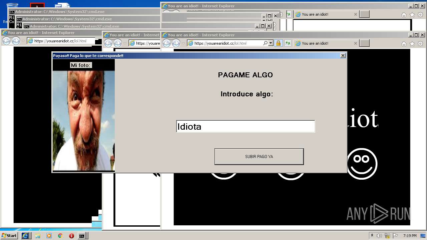Click the volume speaker tray icon
Screen dimensions: 427x240
379,236
